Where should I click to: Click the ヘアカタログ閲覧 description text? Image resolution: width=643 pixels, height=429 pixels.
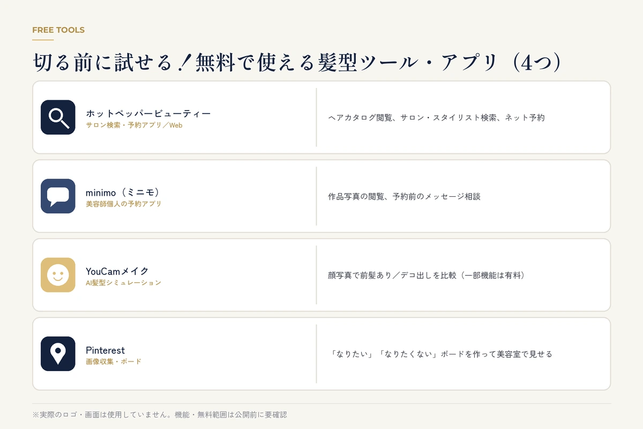pyautogui.click(x=436, y=117)
